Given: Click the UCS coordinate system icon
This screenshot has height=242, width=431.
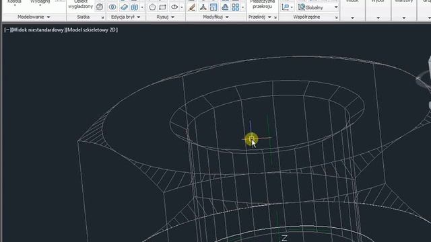Looking at the screenshot, I should coord(286,7).
